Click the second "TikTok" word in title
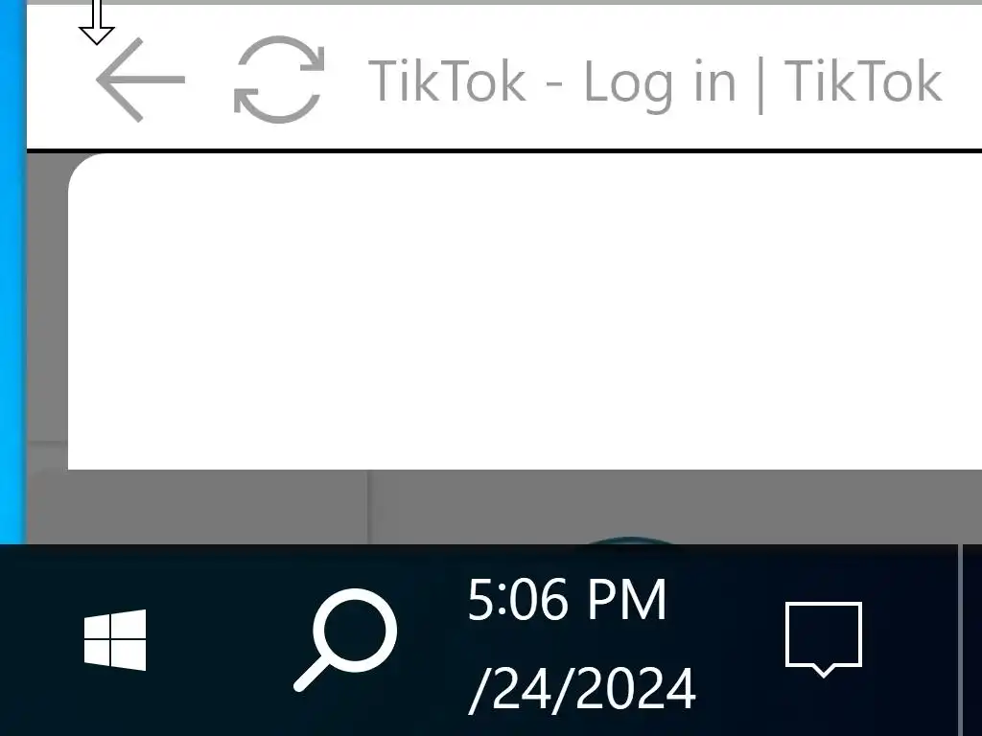 pyautogui.click(x=862, y=80)
